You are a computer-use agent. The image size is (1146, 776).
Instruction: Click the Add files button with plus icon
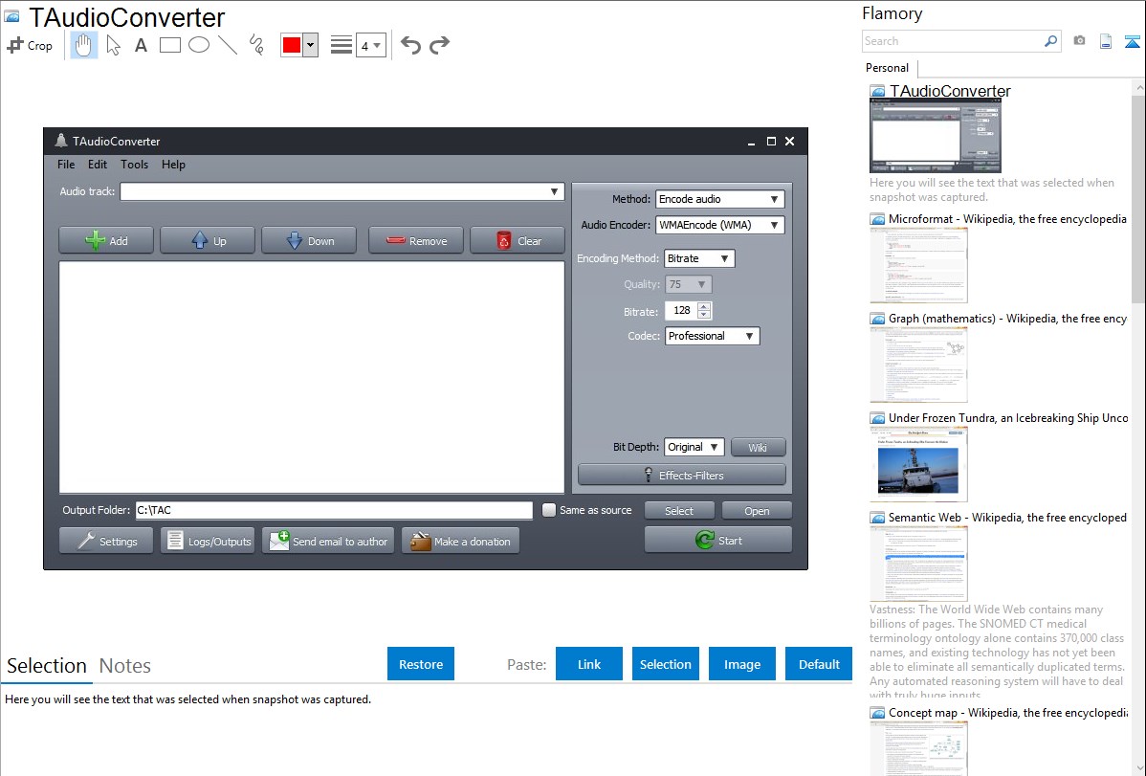click(x=106, y=240)
